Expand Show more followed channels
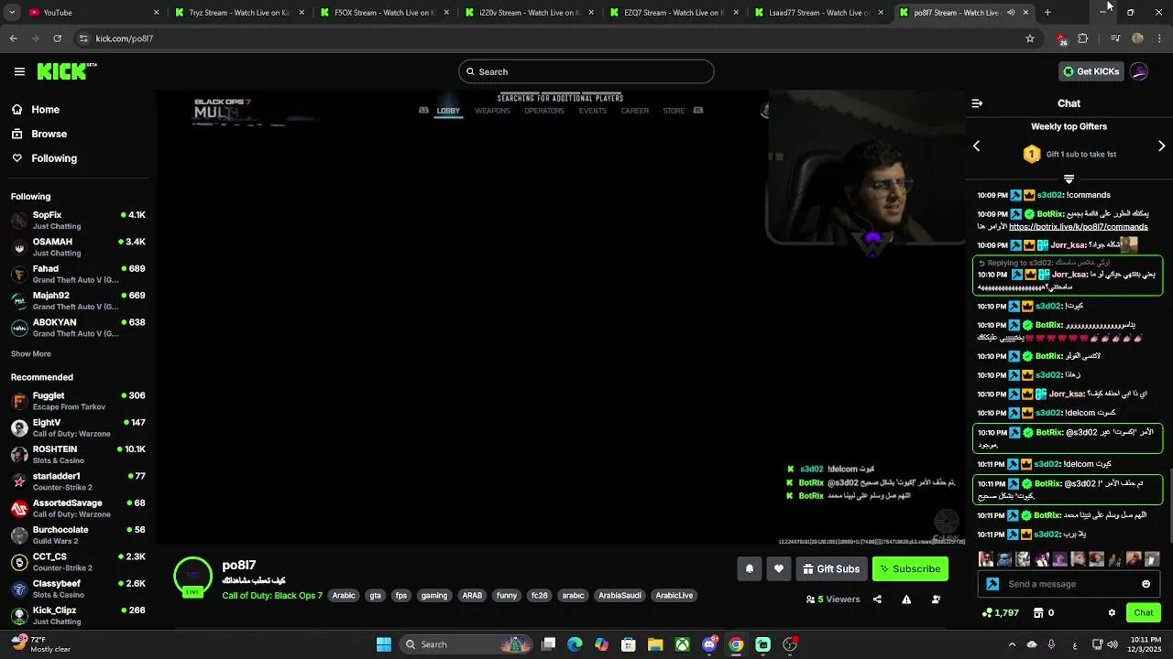Screen dimensions: 1173x659 coord(31,354)
